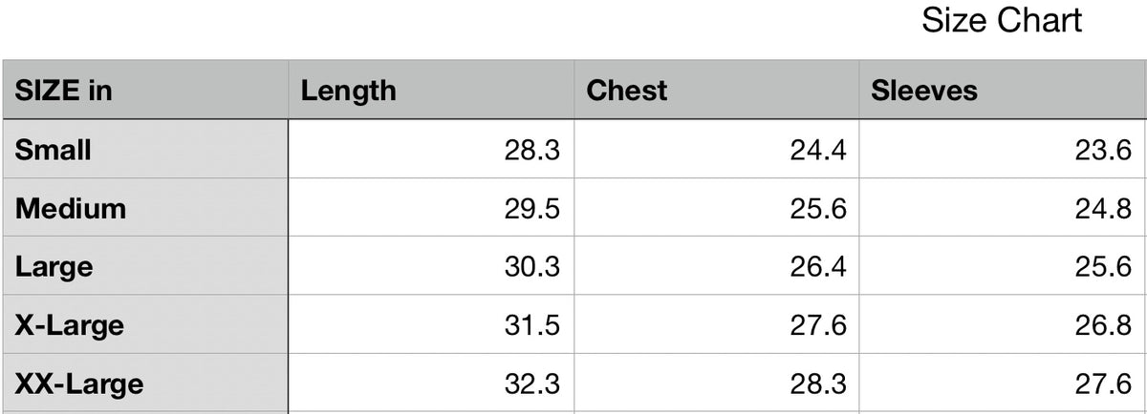Viewport: 1147px width, 414px height.
Task: Select Medium length cell 29.5
Action: 531,208
